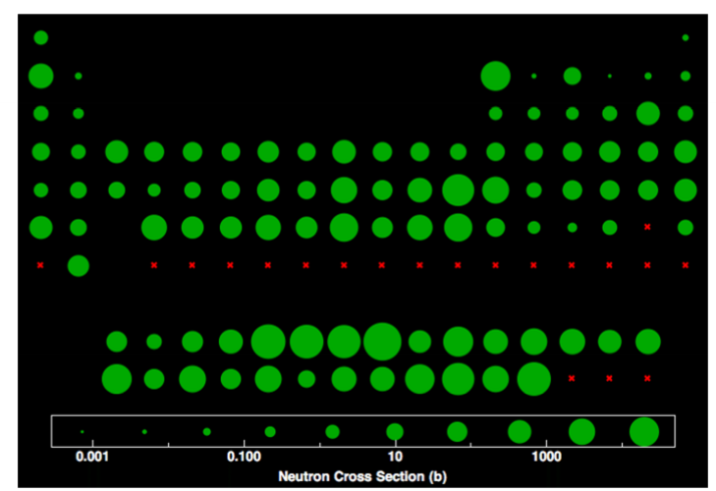This screenshot has height=491, width=716.
Task: Click the large fermium circle in the actinide row
Action: coord(533,379)
